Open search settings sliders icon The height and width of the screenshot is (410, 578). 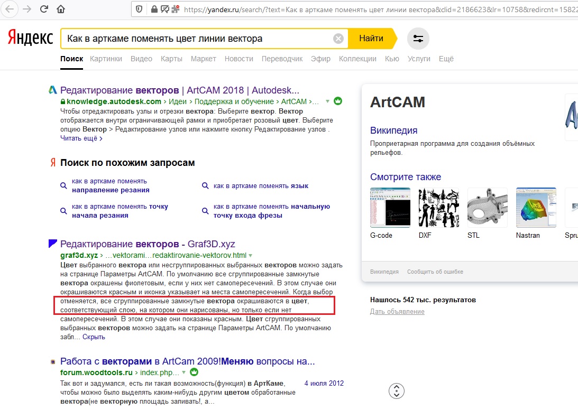418,39
